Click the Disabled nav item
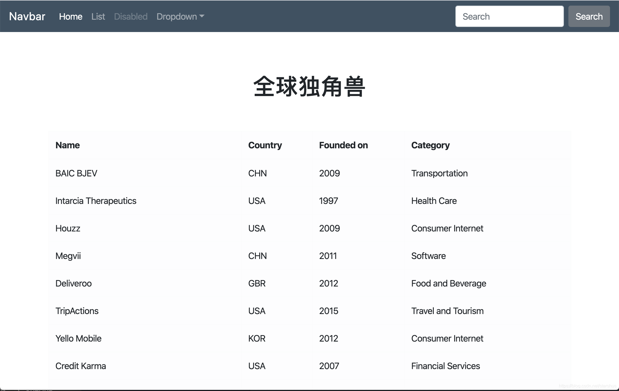 [x=131, y=17]
